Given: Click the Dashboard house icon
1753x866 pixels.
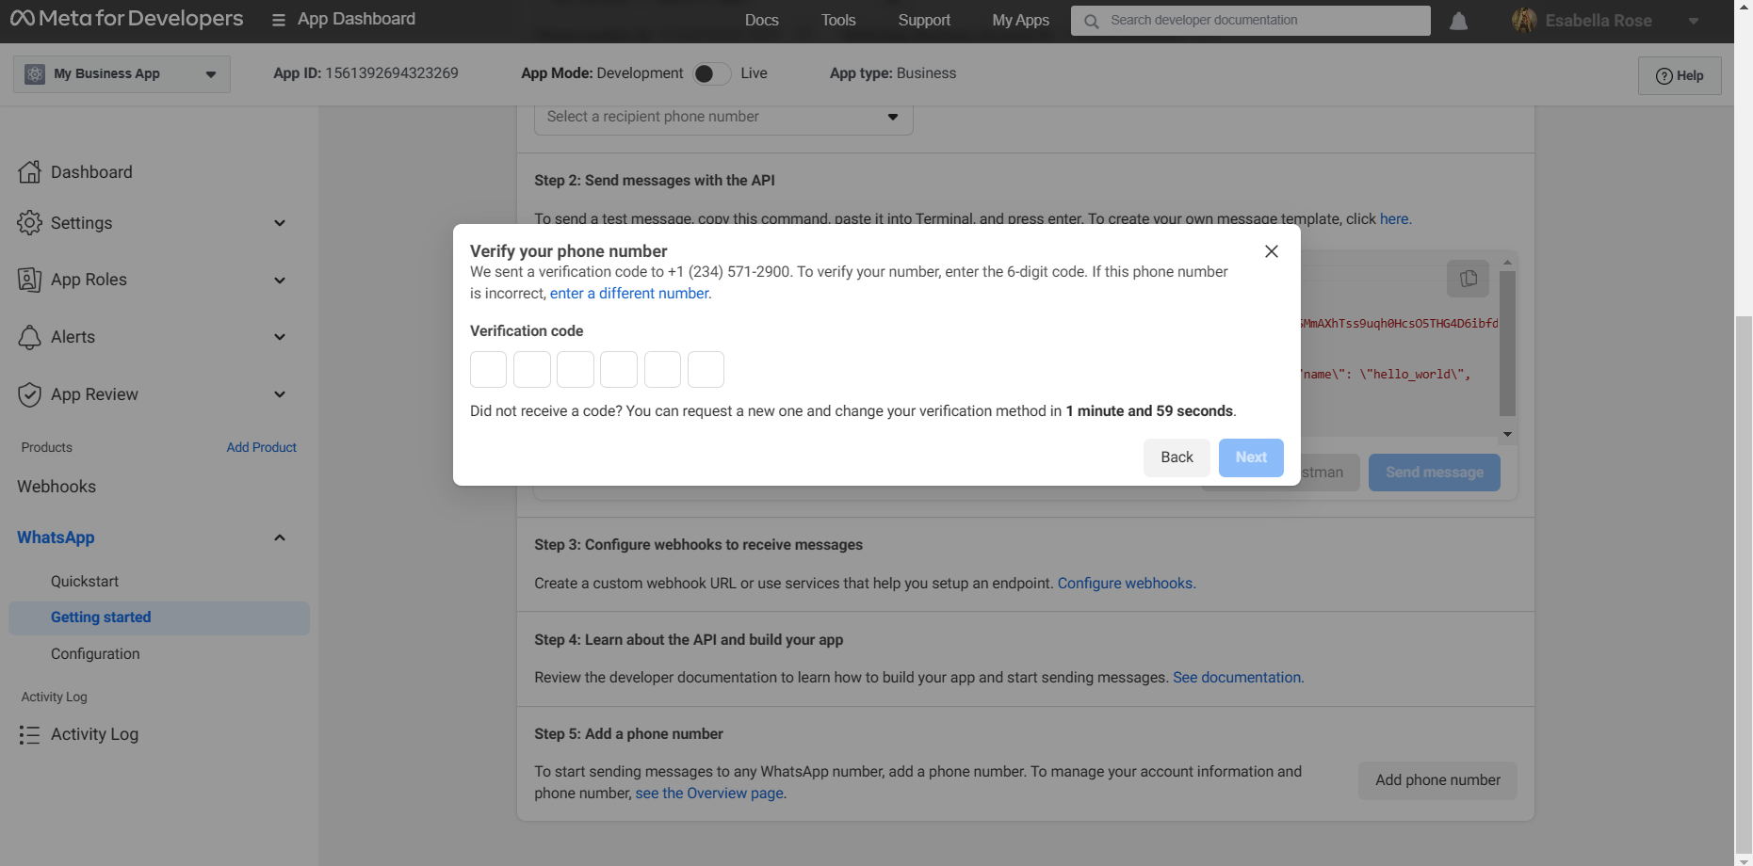Looking at the screenshot, I should 30,171.
